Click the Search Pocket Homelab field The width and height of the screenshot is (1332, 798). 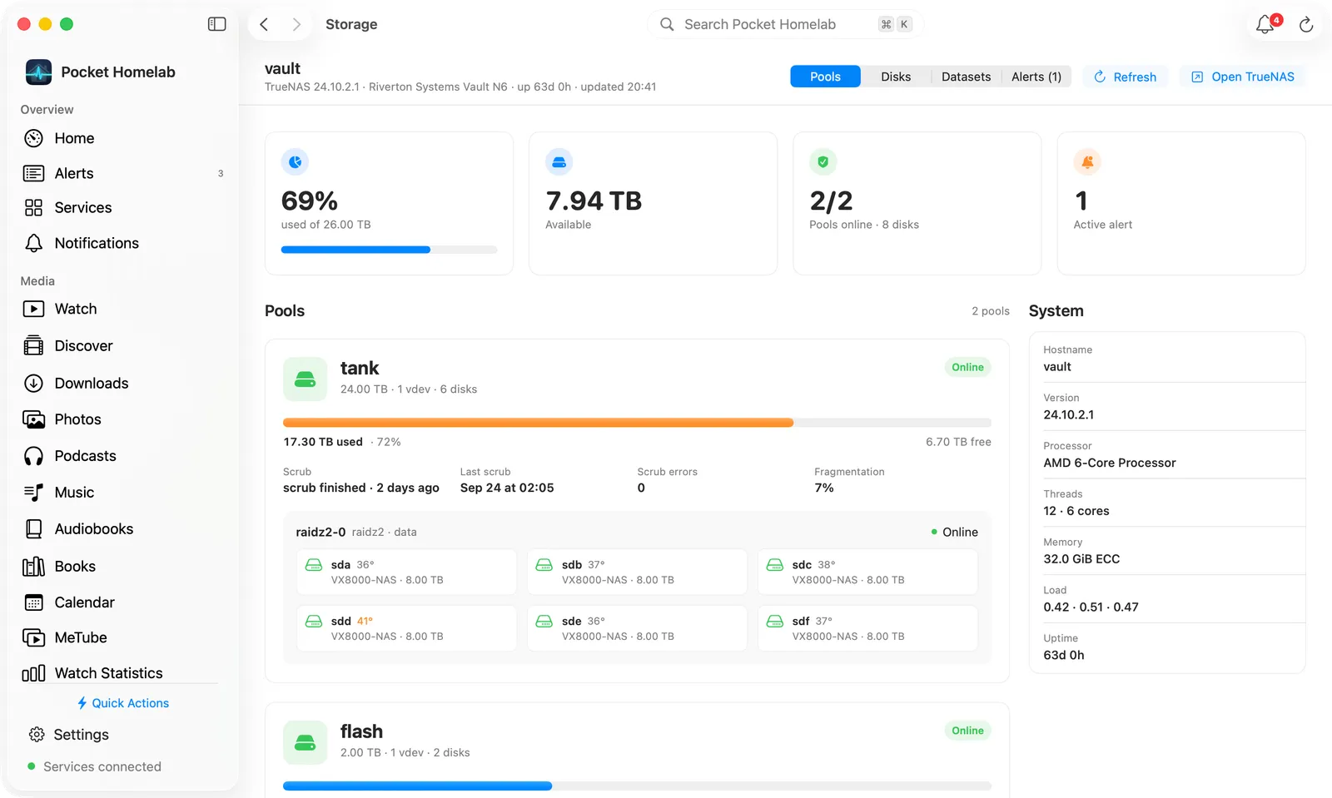point(785,24)
